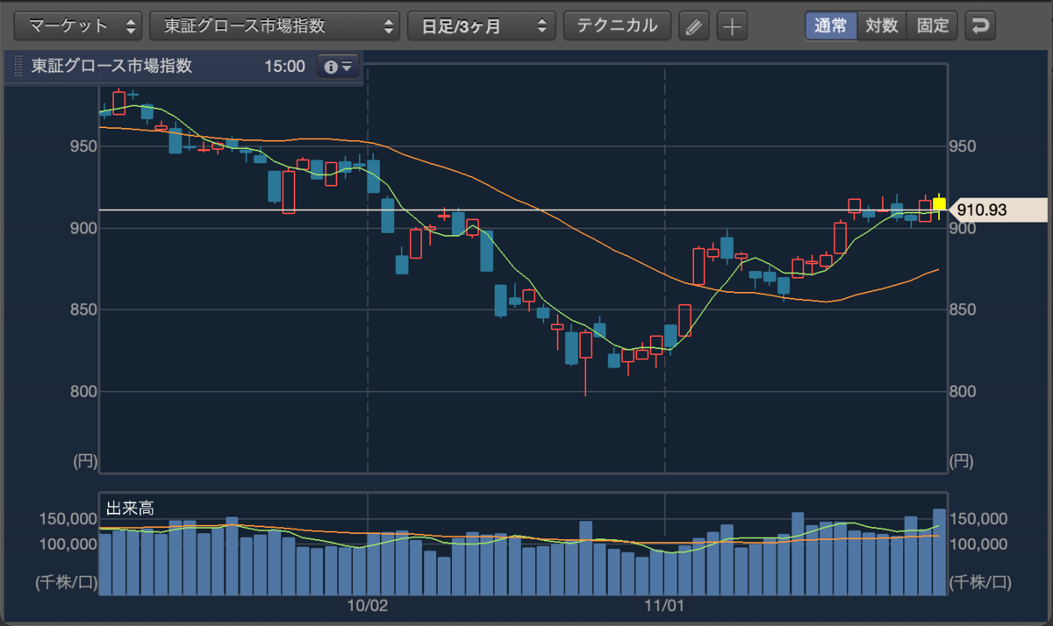The width and height of the screenshot is (1053, 626).
Task: Click the 東証グロース市場指数 legend title
Action: point(111,67)
